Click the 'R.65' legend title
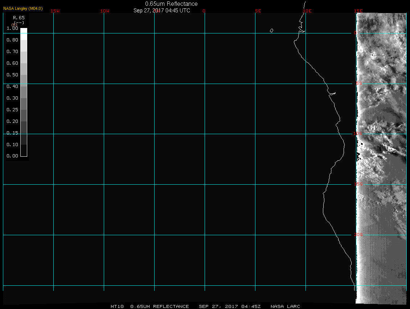 tap(19, 18)
